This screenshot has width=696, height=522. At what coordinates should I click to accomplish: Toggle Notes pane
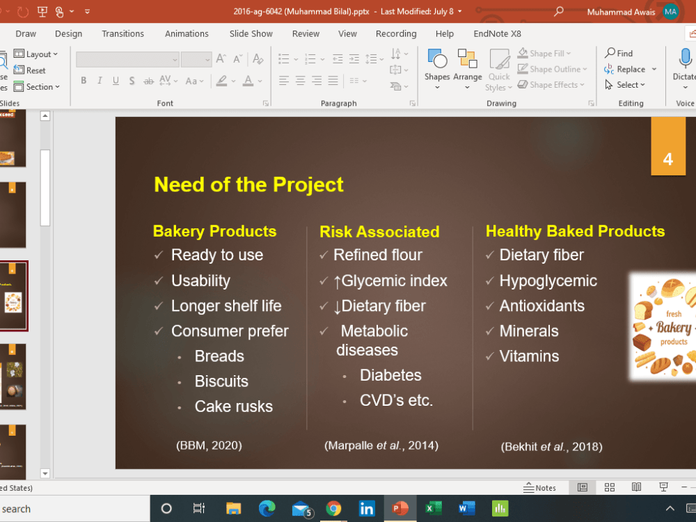click(x=539, y=488)
